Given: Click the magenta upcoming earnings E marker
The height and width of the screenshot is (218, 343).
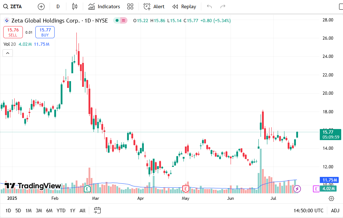Looking at the screenshot, I should click(x=316, y=189).
